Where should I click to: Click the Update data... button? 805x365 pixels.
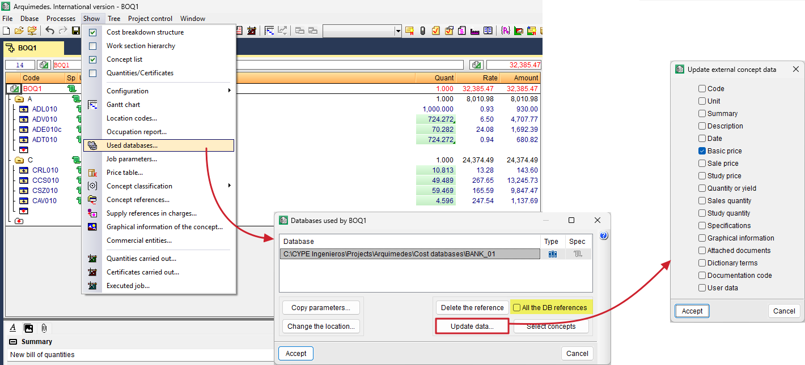[472, 327]
